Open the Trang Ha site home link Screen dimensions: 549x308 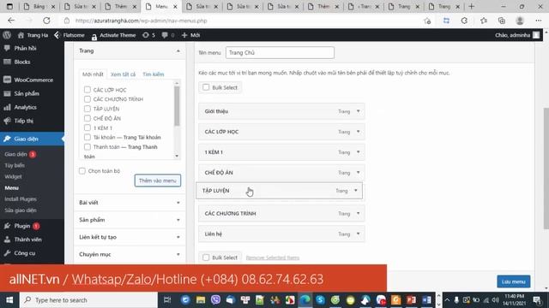click(x=33, y=35)
